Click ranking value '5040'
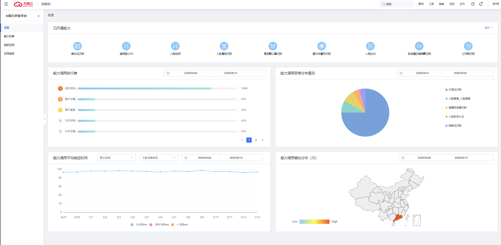Viewport: 501px width, 245px height. tap(244, 88)
